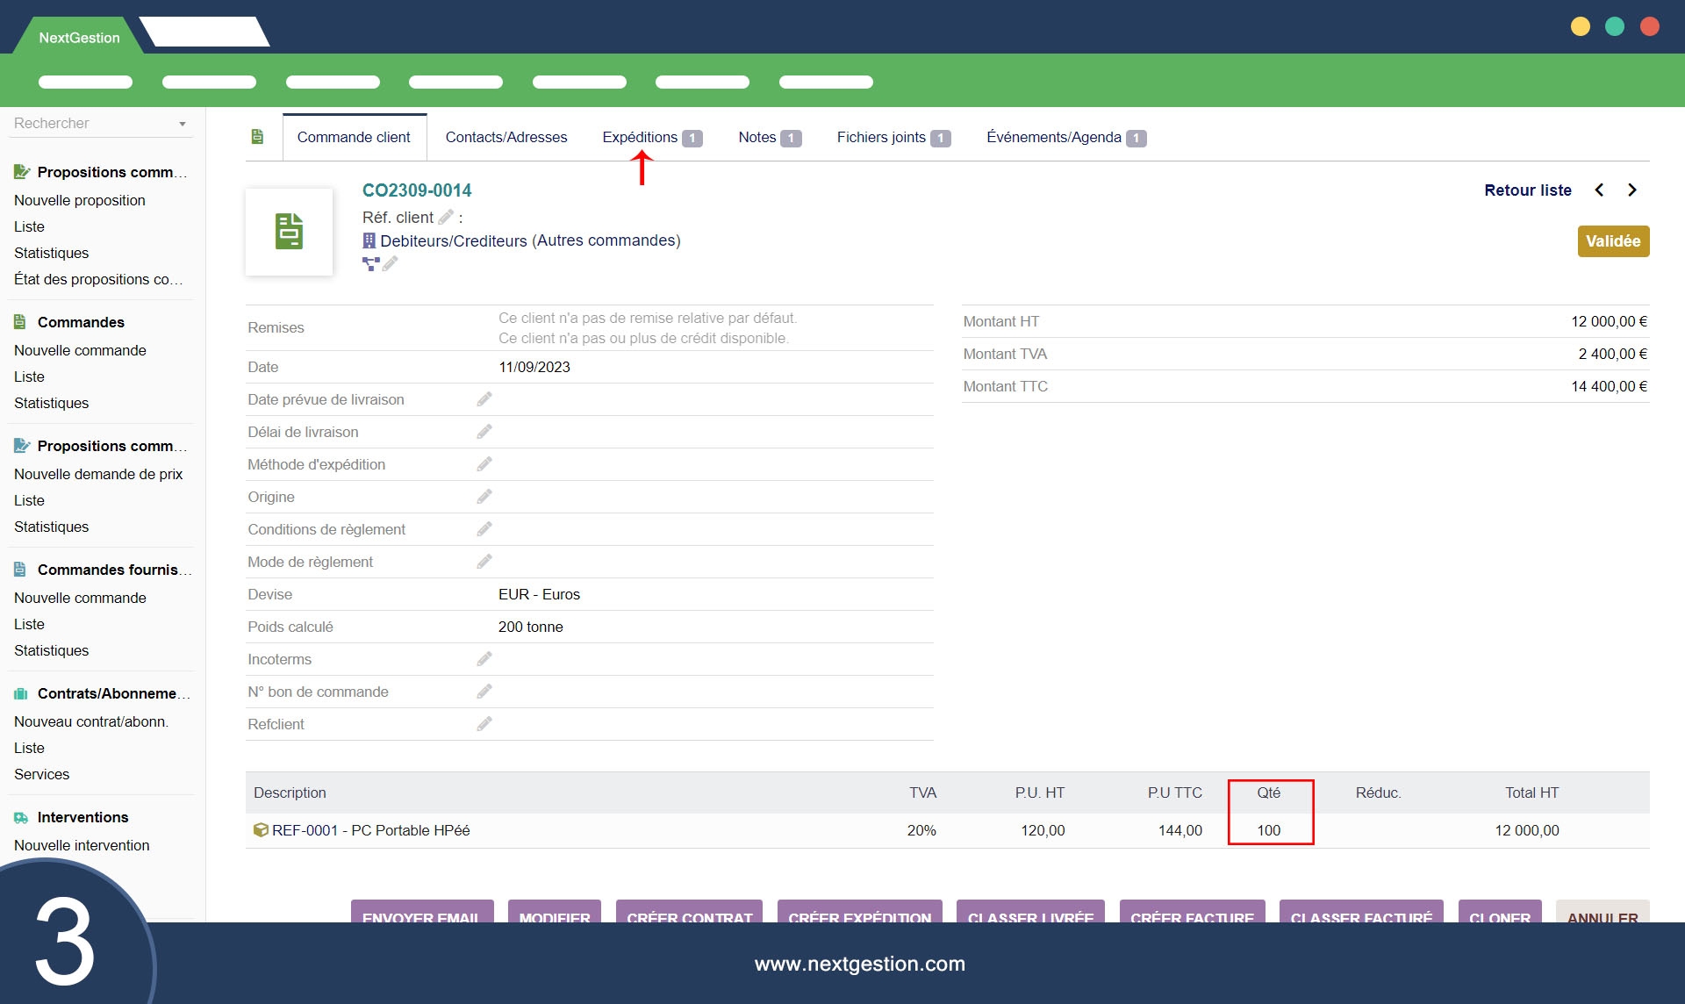Open the Rechercher dropdown arrow
Image resolution: width=1685 pixels, height=1004 pixels.
pos(183,124)
